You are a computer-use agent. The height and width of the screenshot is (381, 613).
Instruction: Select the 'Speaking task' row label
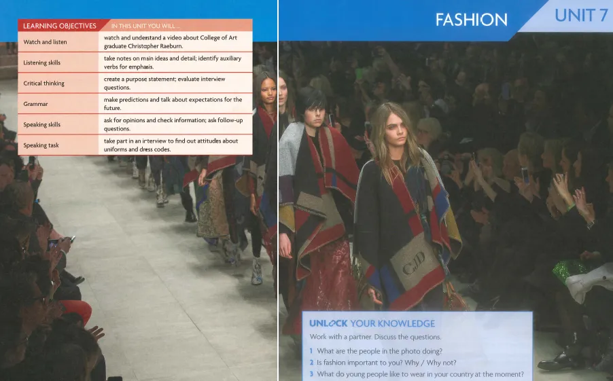pos(41,145)
